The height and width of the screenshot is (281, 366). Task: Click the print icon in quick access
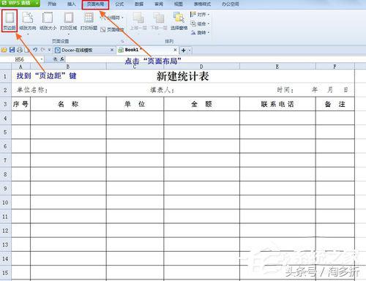coord(20,50)
